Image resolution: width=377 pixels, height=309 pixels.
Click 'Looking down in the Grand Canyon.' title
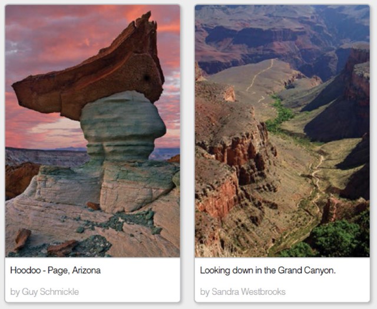267,270
